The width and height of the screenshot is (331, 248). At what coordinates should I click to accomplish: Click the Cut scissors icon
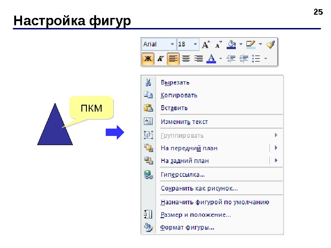[148, 82]
